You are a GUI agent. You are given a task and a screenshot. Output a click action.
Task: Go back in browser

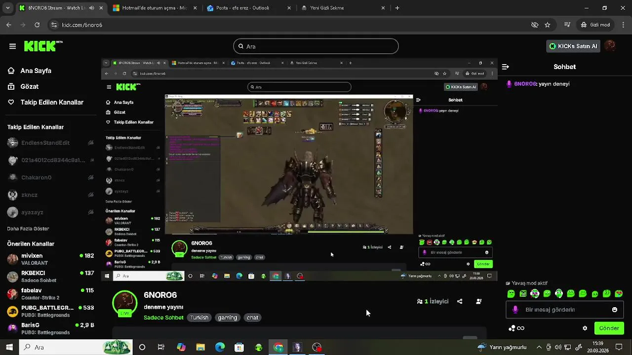pyautogui.click(x=9, y=25)
